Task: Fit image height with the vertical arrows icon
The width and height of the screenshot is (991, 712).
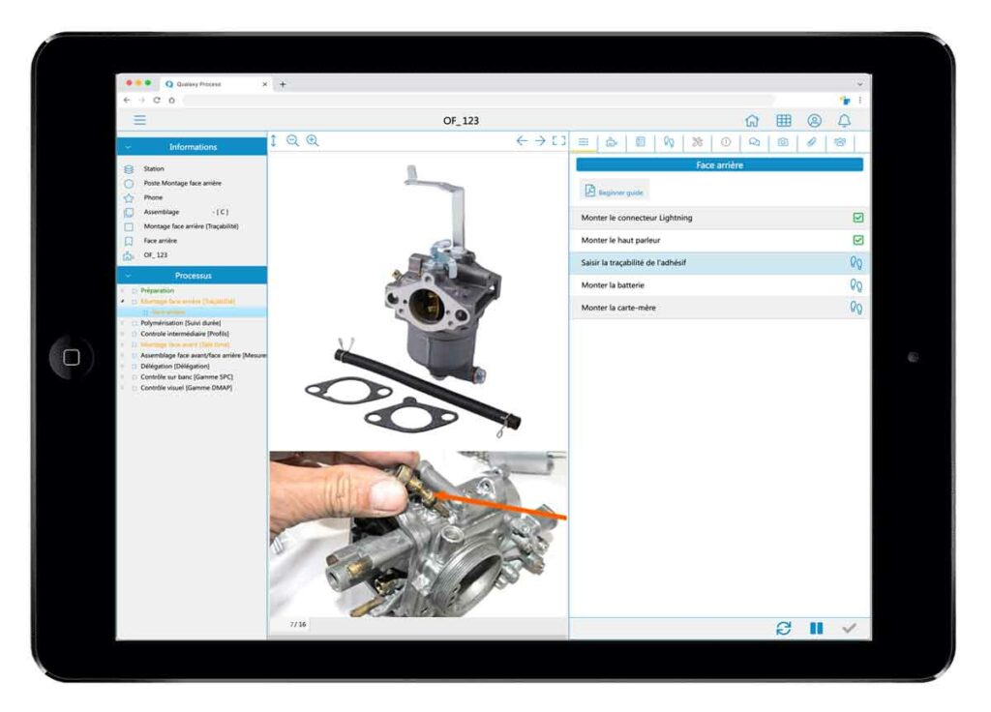Action: (274, 141)
